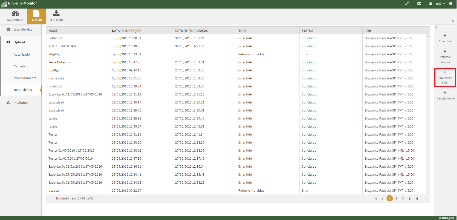Viewport: 457px width, 220px height.
Task: Sort by the Data de Inserção column
Action: (x=126, y=31)
